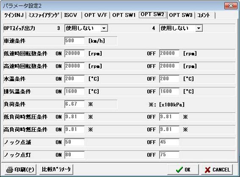Close the パラメータ設定2 dialog window
The height and width of the screenshot is (177, 240).
(x=231, y=6)
